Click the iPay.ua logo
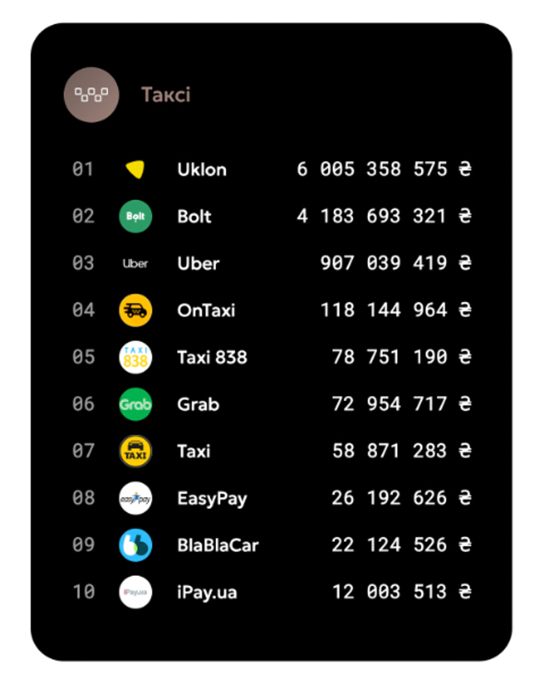The height and width of the screenshot is (681, 539). click(135, 592)
